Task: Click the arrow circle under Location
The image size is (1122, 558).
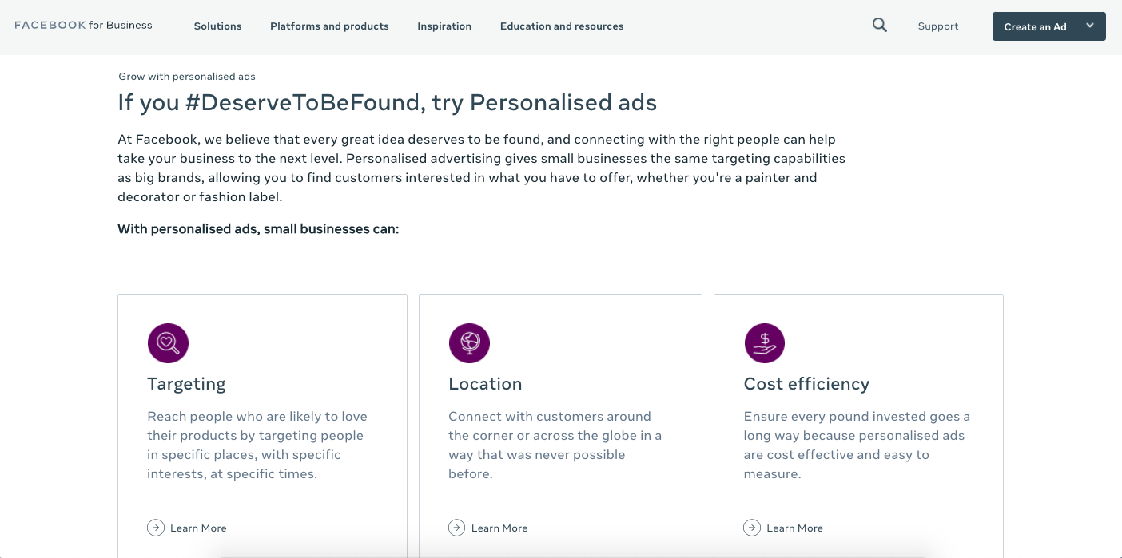Action: (x=456, y=528)
